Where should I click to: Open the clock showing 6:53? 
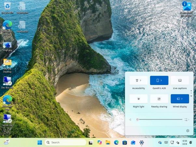(185, 142)
